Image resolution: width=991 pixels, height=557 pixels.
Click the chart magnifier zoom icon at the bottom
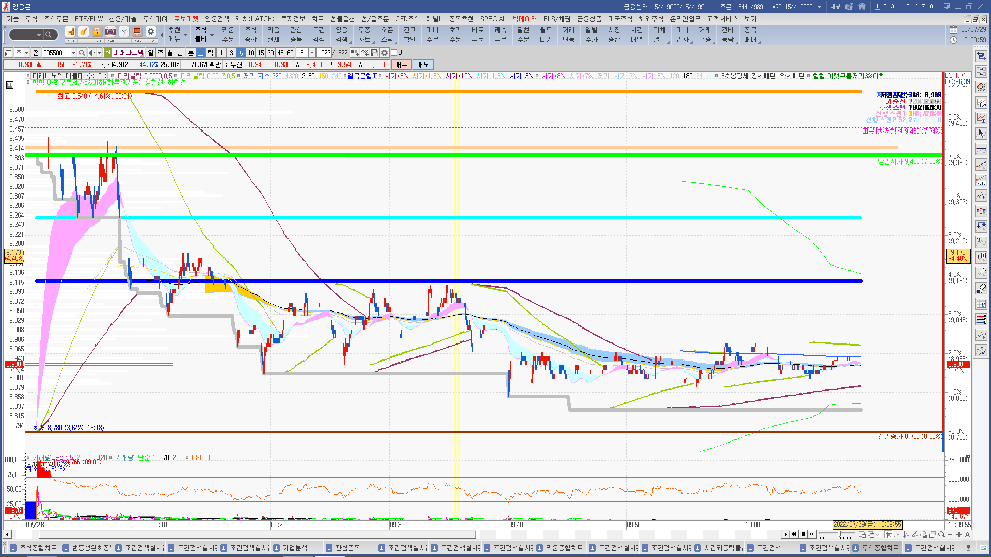pos(941,535)
